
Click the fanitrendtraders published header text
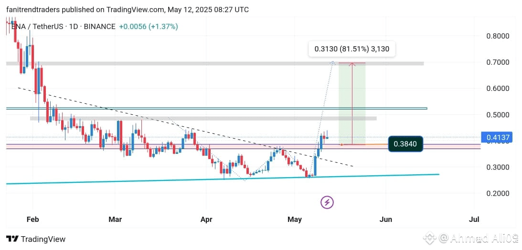128,10
